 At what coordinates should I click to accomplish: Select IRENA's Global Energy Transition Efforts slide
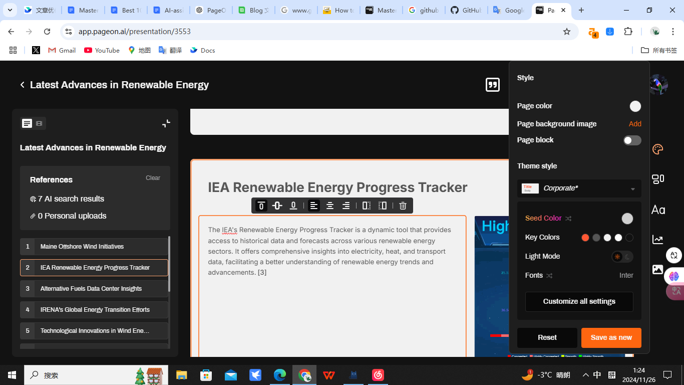click(94, 310)
